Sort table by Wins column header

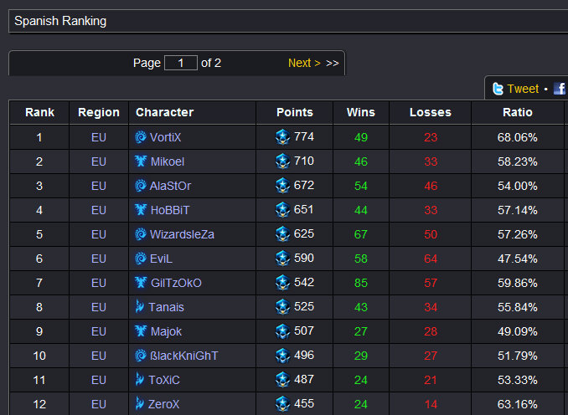click(361, 112)
